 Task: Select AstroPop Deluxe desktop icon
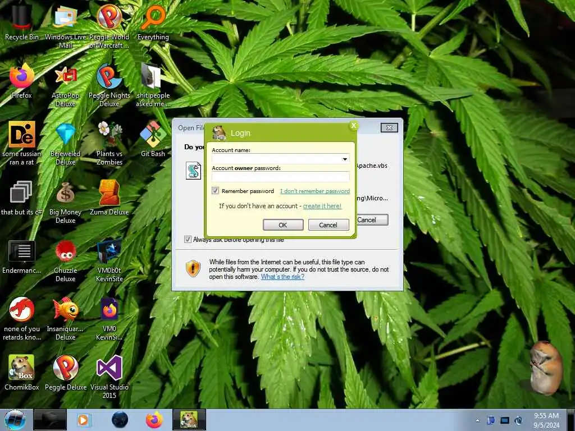(65, 85)
